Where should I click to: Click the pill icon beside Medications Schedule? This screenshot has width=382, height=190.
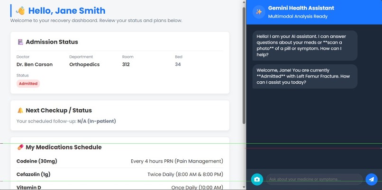tap(20, 147)
